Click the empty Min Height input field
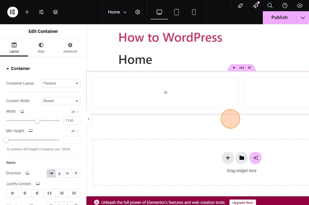Image resolution: width=309 pixels, height=205 pixels. 72,140
